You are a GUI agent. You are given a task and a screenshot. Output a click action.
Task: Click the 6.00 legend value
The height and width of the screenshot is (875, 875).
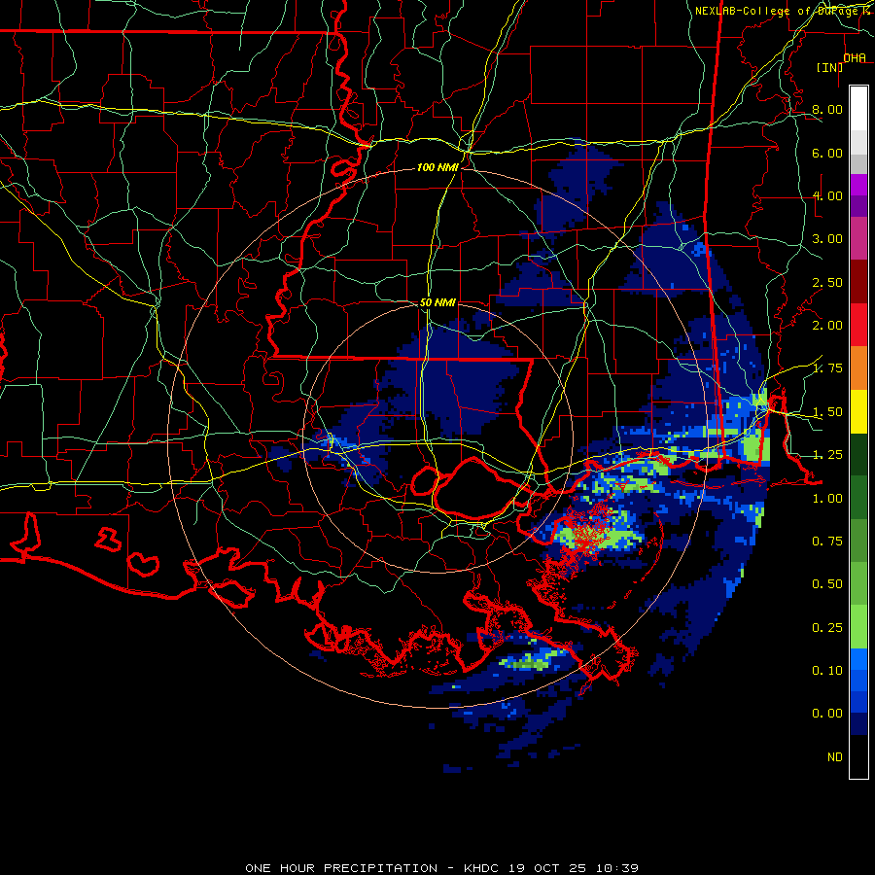[827, 153]
